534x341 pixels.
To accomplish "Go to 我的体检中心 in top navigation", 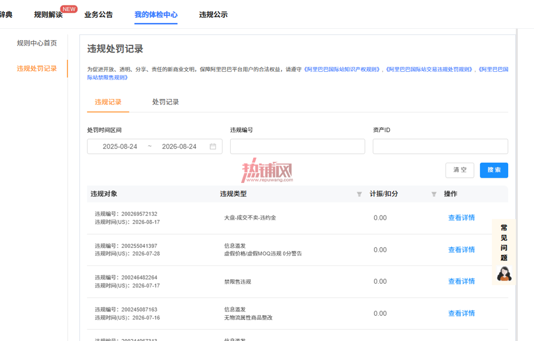I will coord(156,15).
